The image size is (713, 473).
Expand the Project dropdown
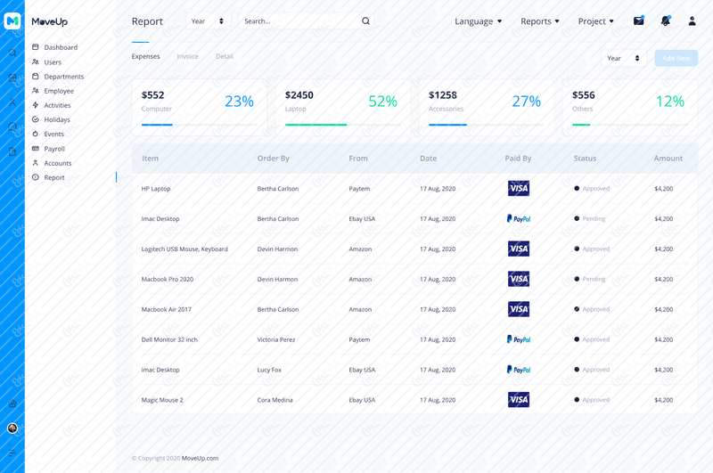point(596,21)
